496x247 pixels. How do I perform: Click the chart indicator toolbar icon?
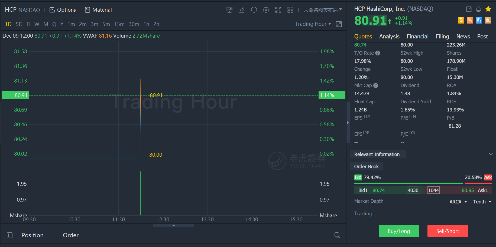pyautogui.click(x=229, y=10)
